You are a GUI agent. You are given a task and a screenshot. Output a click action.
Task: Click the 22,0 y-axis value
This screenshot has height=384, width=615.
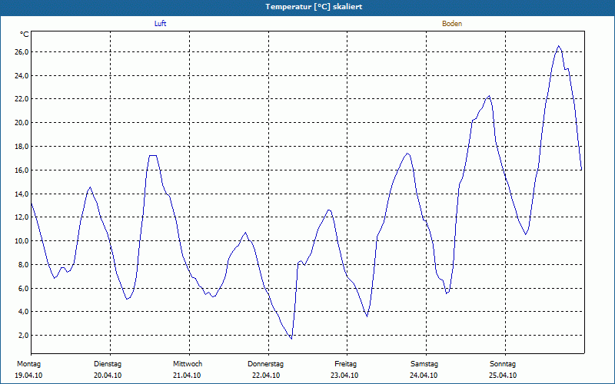22,99
